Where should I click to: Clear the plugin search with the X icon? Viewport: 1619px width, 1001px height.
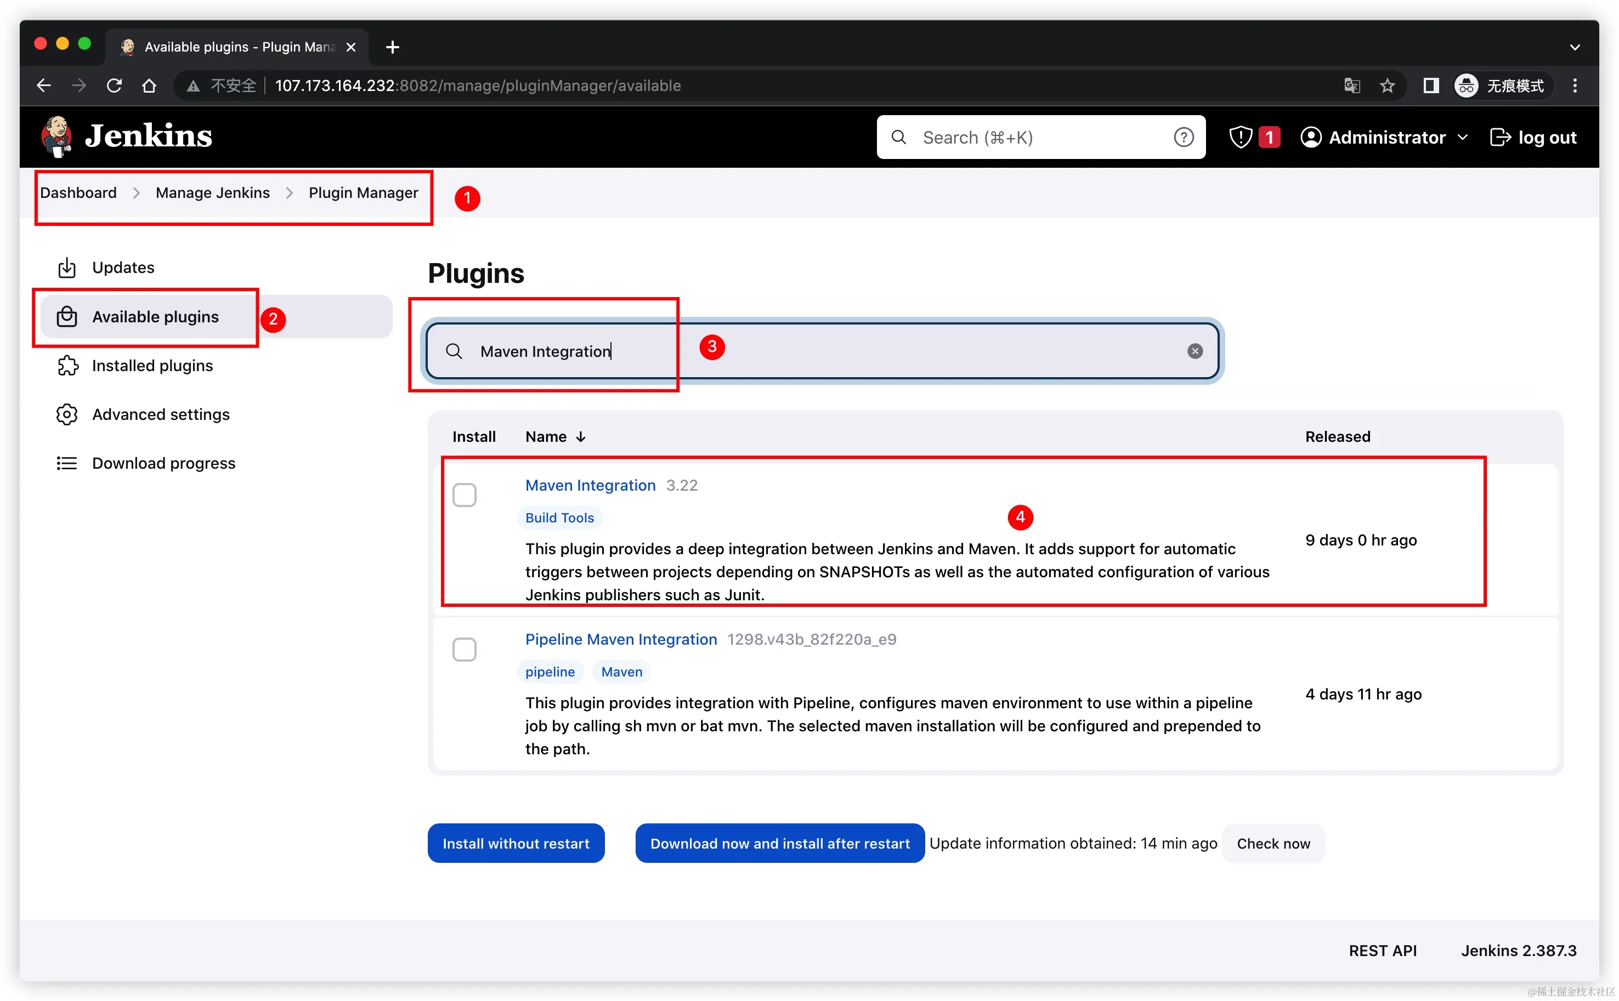pos(1195,351)
